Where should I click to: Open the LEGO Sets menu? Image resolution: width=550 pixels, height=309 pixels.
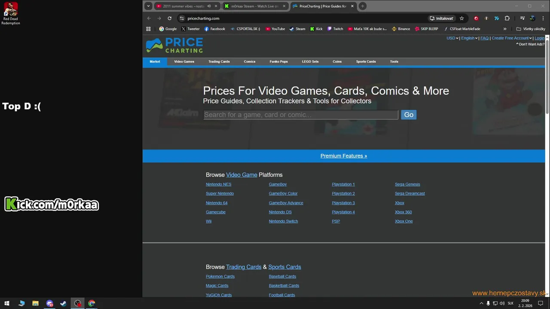(310, 62)
